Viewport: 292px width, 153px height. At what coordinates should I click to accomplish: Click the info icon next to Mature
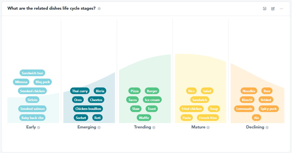click(208, 127)
